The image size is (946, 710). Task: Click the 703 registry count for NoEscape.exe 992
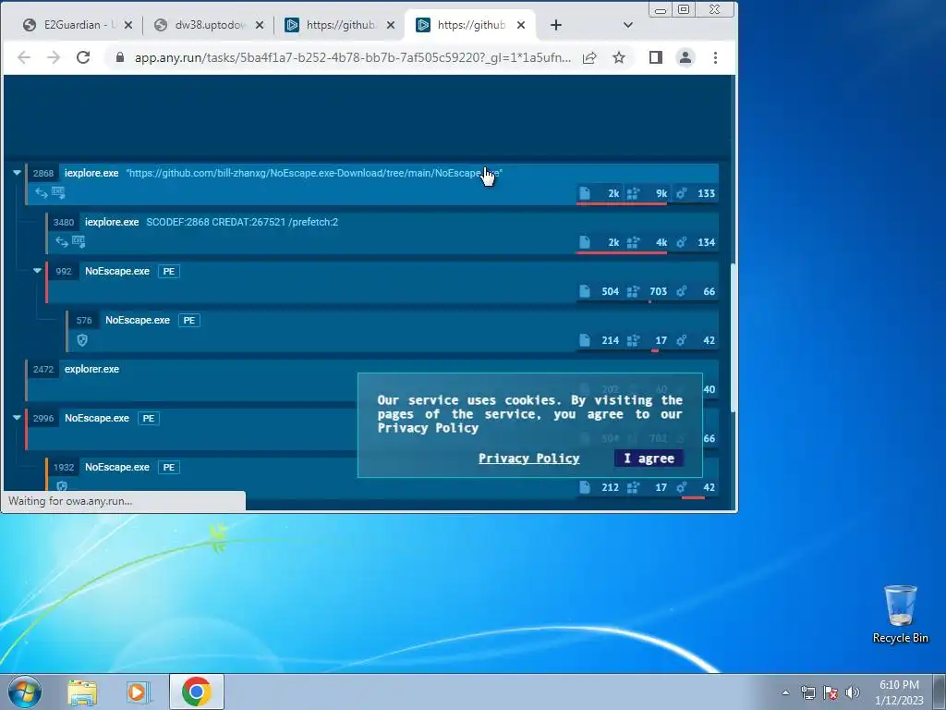(x=658, y=291)
